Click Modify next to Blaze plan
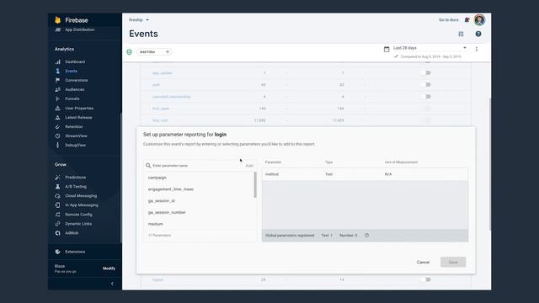 [x=109, y=268]
